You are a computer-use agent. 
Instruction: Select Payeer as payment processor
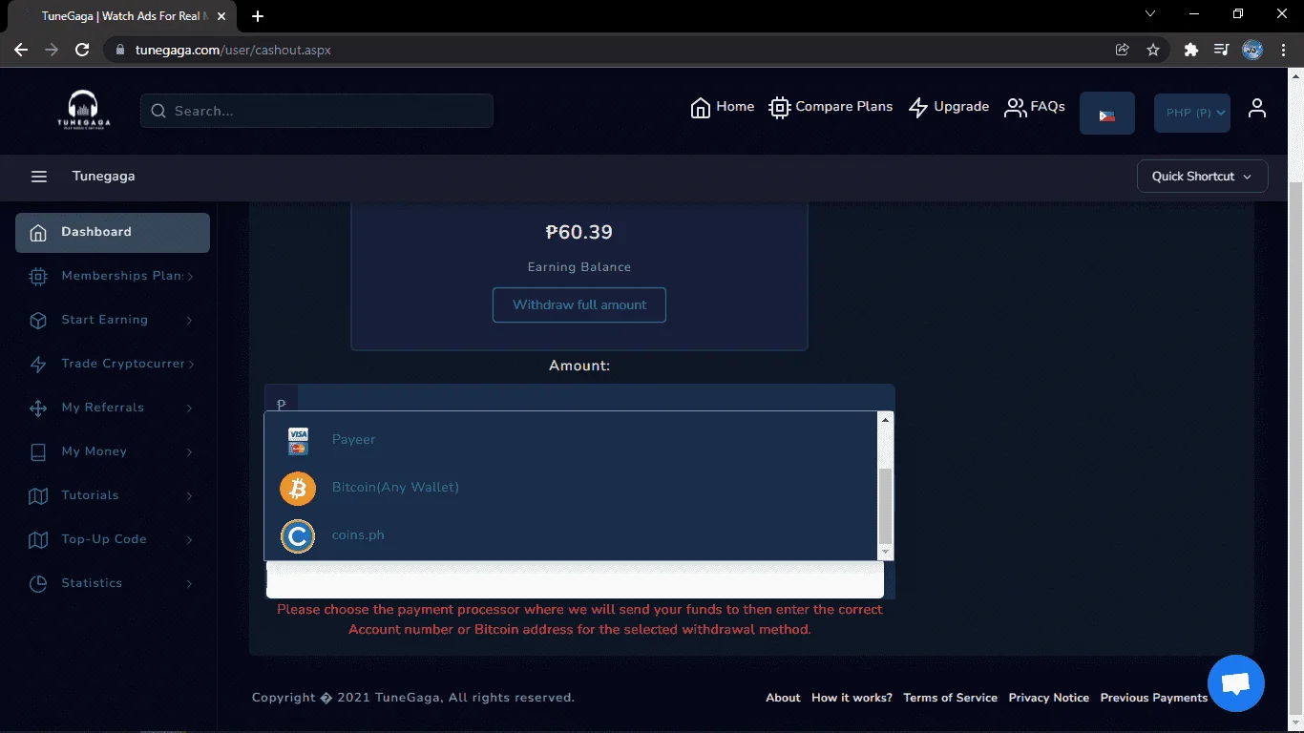pos(571,440)
